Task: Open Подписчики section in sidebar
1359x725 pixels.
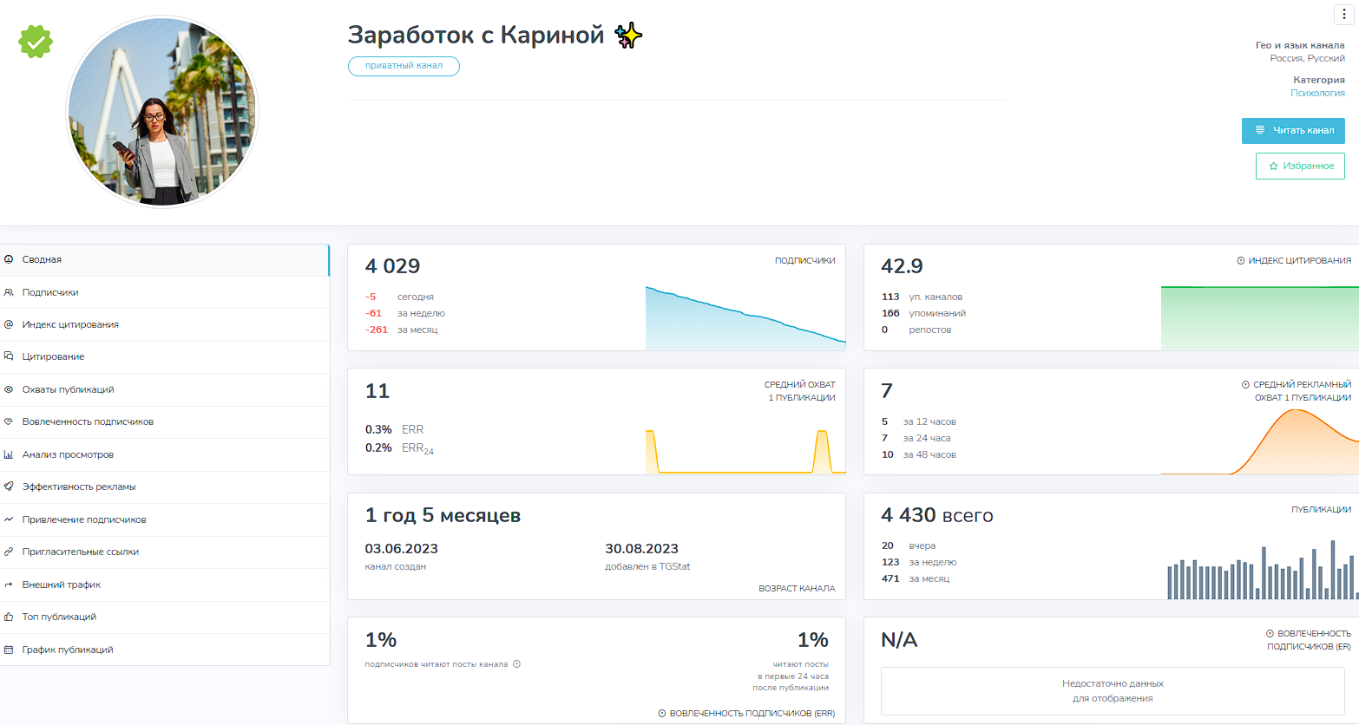Action: coord(50,292)
